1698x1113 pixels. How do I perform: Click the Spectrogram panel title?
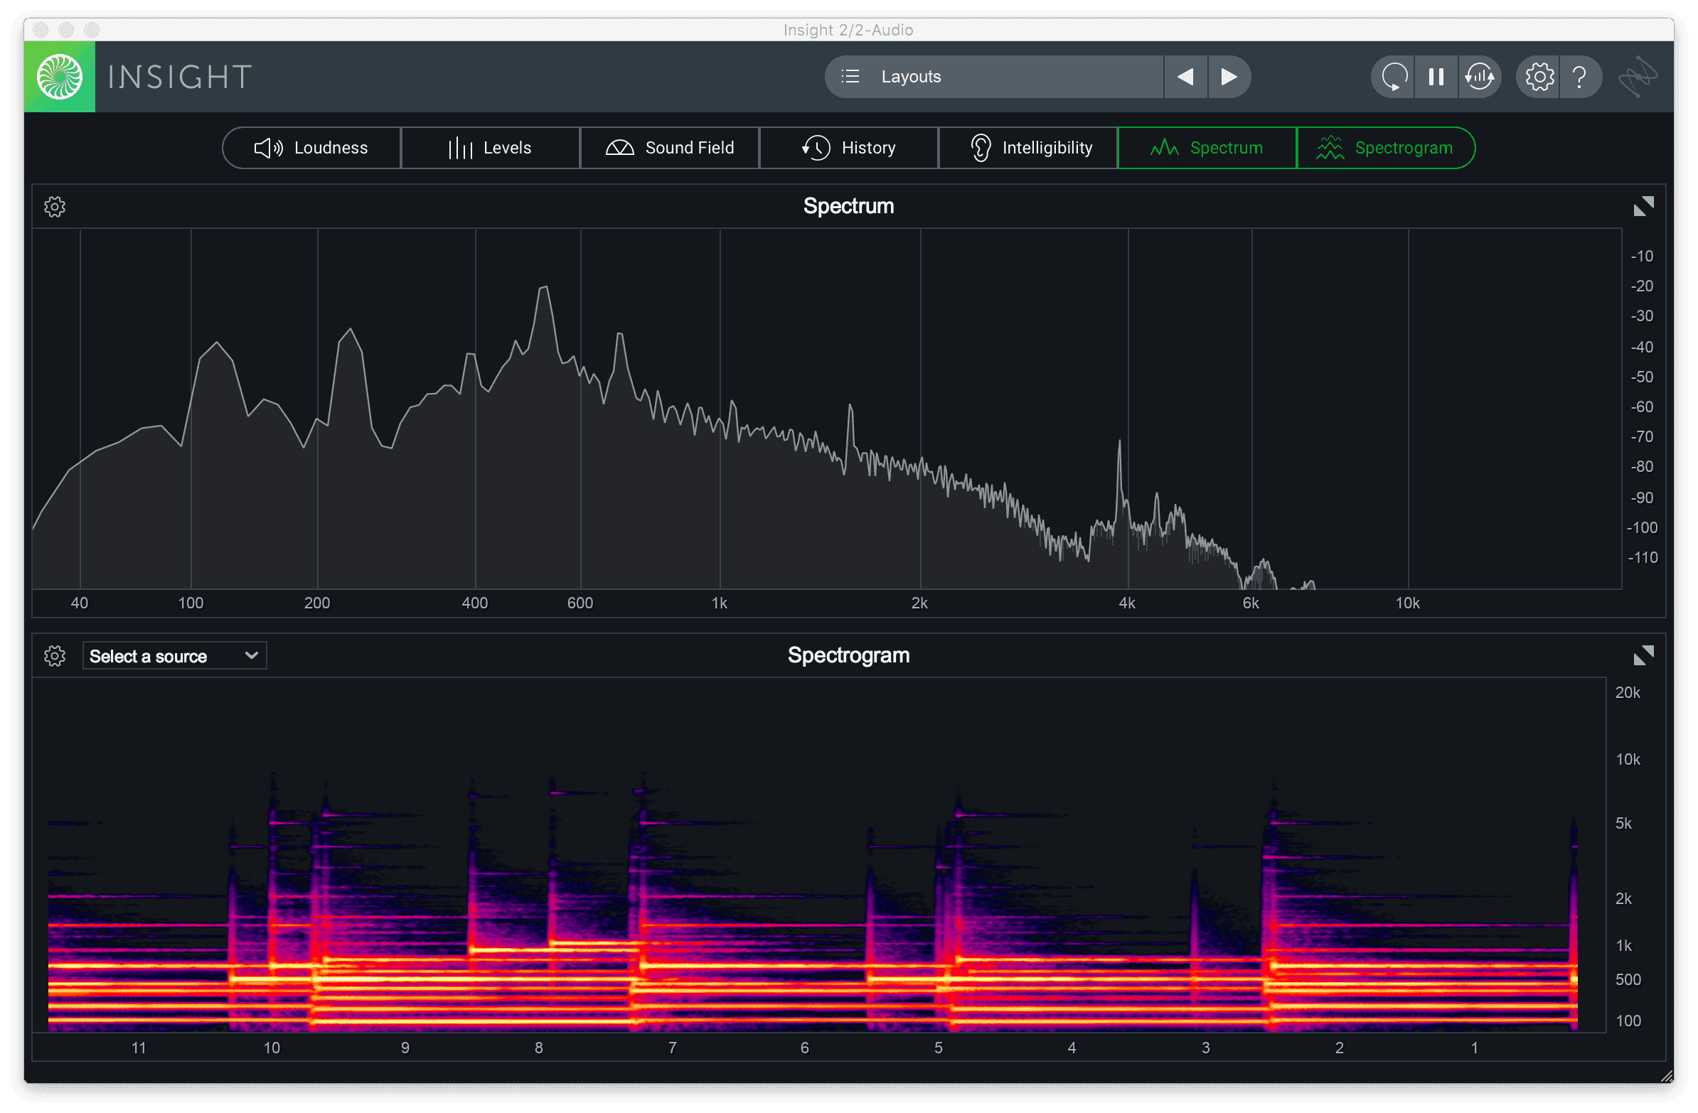coord(848,655)
